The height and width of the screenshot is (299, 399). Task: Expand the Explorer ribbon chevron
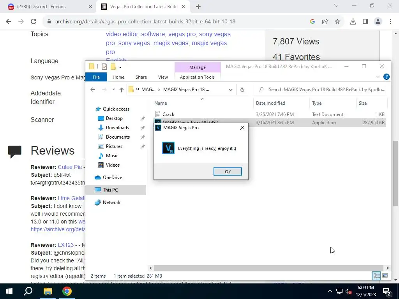click(x=378, y=77)
